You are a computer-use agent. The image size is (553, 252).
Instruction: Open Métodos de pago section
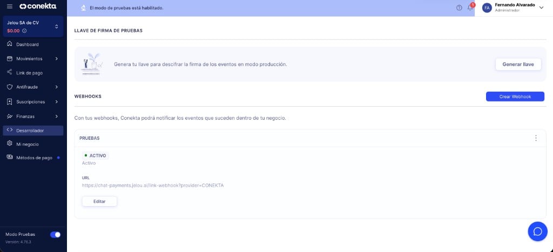33,158
